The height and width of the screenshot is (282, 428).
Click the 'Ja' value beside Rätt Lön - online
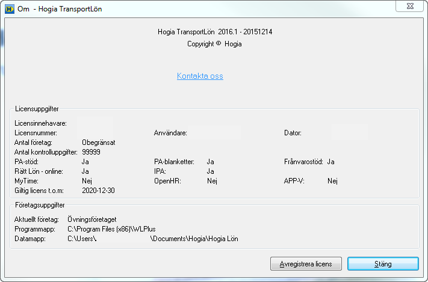tap(85, 171)
